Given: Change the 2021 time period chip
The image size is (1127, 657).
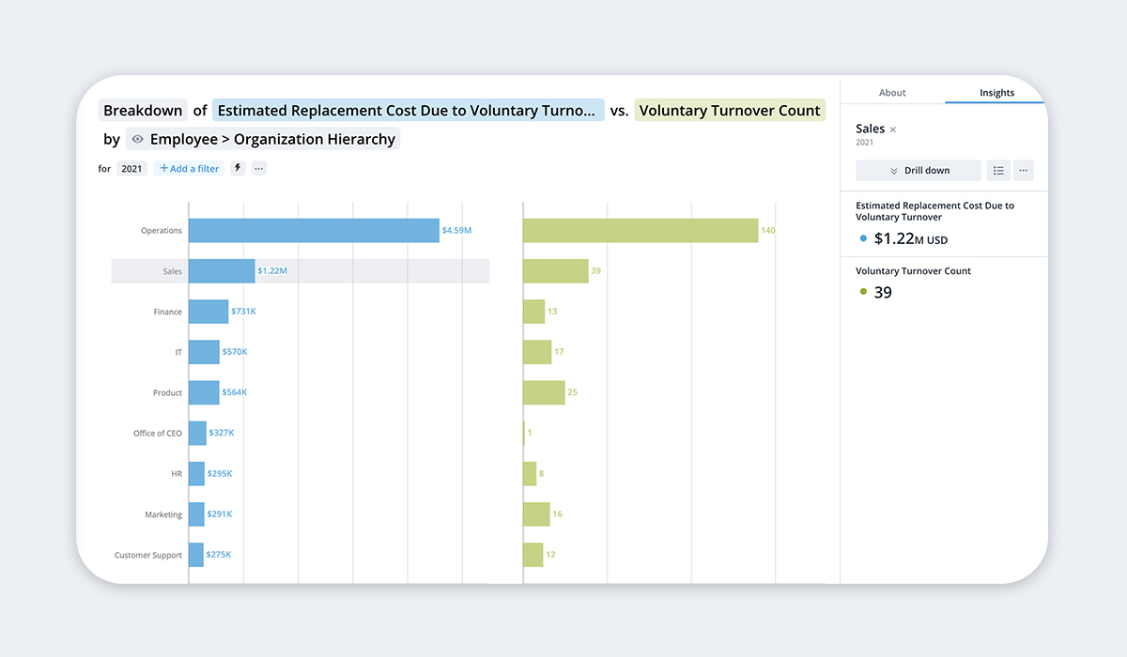Looking at the screenshot, I should [131, 168].
